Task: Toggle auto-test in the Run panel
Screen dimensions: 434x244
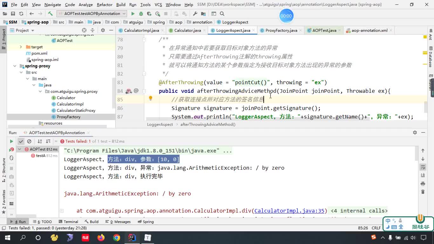Action: pyautogui.click(x=11, y=158)
